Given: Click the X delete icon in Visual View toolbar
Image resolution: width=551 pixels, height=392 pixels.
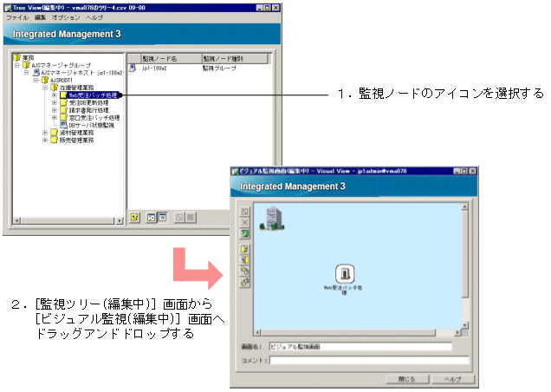Looking at the screenshot, I should [x=244, y=223].
